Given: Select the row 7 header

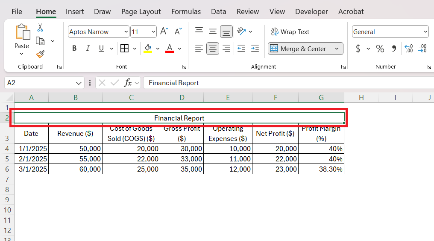Looking at the screenshot, I should click(x=7, y=179).
